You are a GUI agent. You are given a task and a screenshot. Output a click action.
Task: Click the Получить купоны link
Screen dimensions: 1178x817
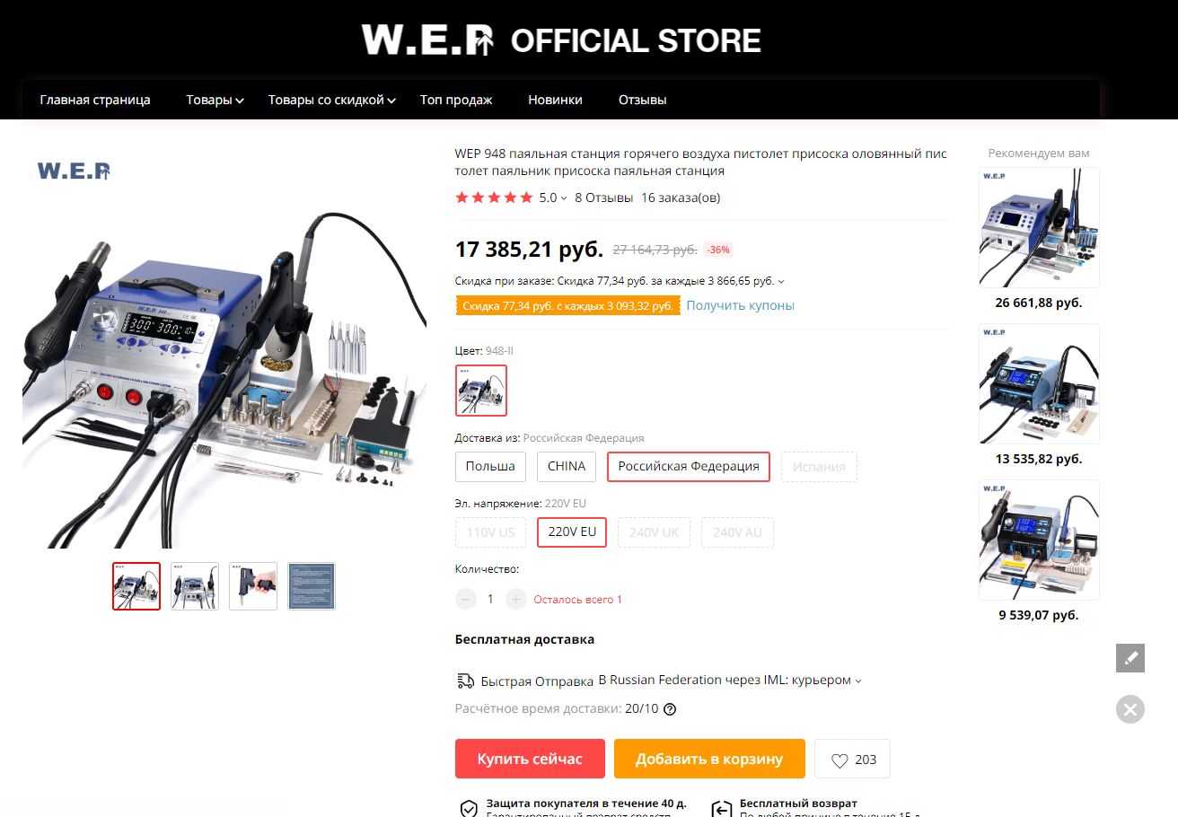pyautogui.click(x=741, y=305)
